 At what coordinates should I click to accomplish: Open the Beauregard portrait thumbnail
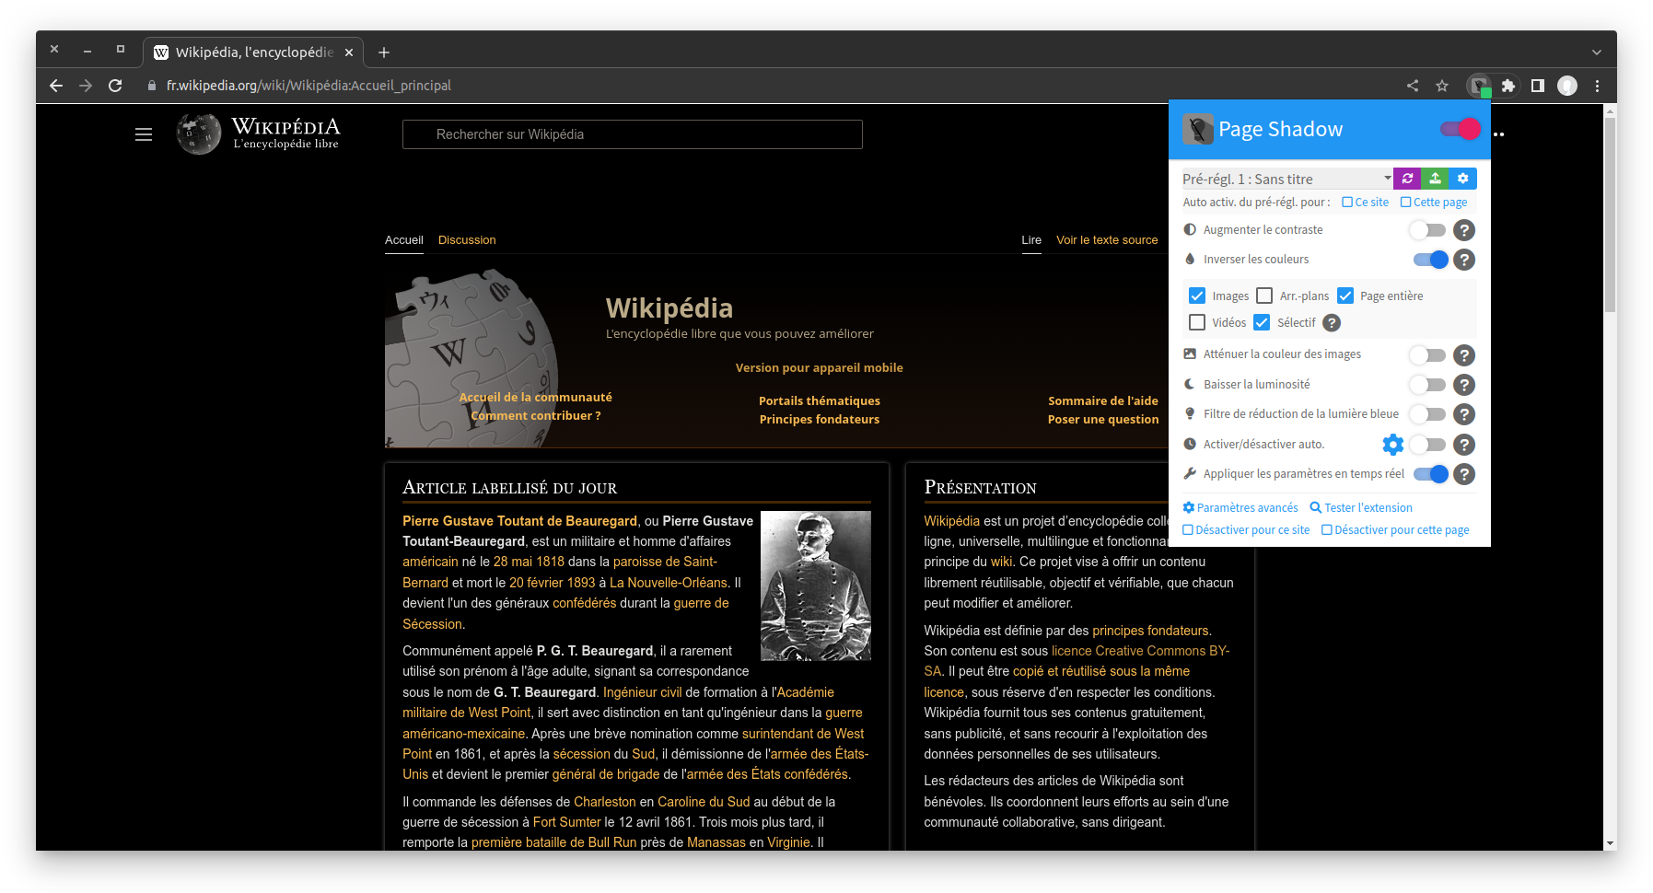point(816,586)
